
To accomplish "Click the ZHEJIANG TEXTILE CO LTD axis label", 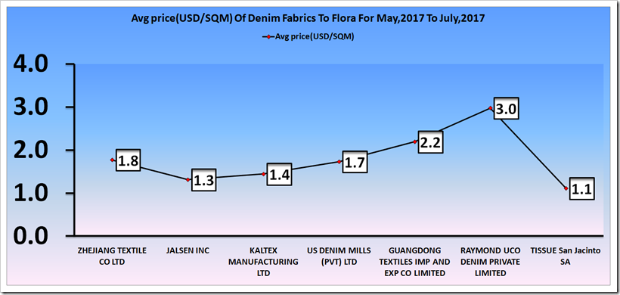I will tap(113, 256).
